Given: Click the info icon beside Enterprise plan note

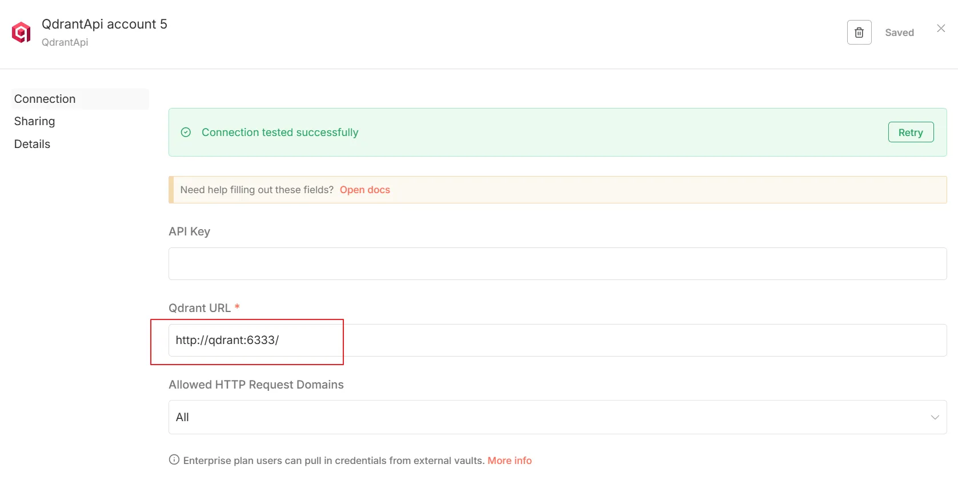Looking at the screenshot, I should 174,459.
